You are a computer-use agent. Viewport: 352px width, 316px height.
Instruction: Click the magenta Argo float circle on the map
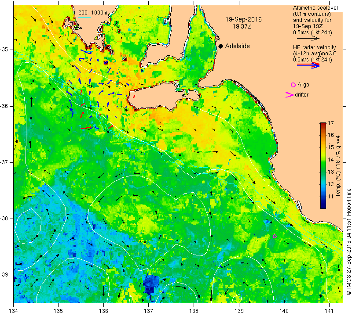pos(275,236)
